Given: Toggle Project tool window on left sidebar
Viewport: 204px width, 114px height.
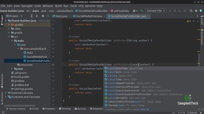Looking at the screenshot, I should (x=2, y=20).
